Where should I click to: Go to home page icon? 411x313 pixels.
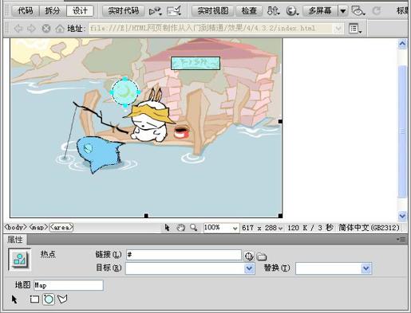60,28
